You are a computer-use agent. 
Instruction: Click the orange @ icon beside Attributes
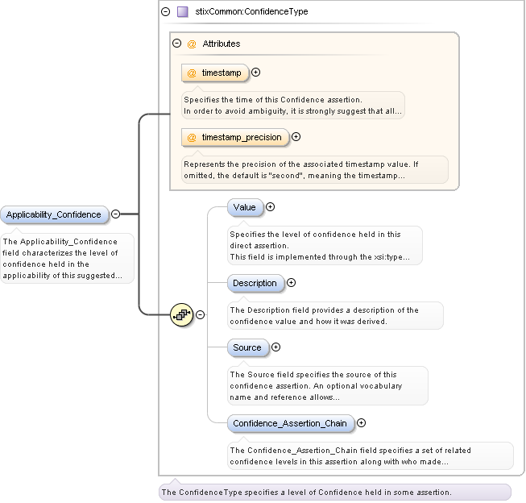tap(192, 44)
